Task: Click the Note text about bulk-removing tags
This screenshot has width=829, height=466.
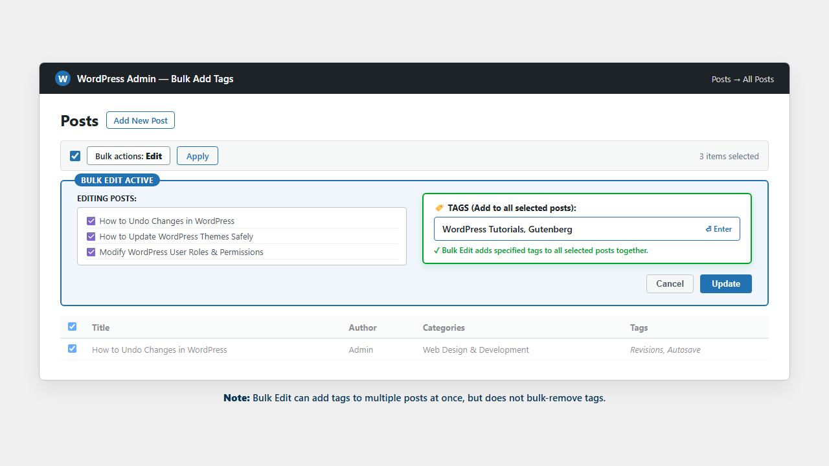Action: click(x=414, y=398)
